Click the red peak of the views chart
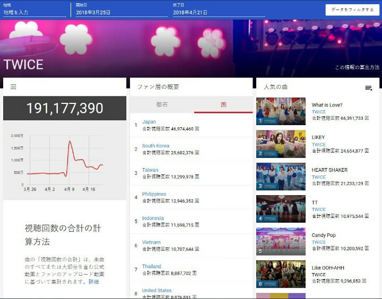Image resolution: width=382 pixels, height=299 pixels. coord(70,142)
